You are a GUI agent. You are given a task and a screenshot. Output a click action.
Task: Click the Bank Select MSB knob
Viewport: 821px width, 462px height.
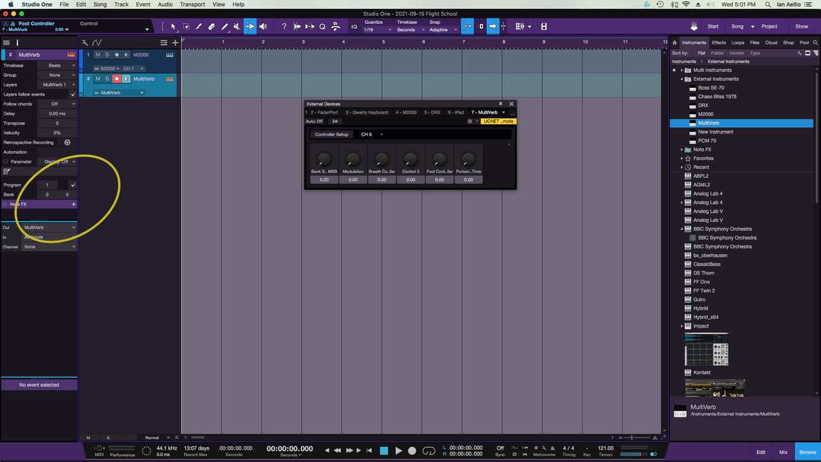point(324,159)
